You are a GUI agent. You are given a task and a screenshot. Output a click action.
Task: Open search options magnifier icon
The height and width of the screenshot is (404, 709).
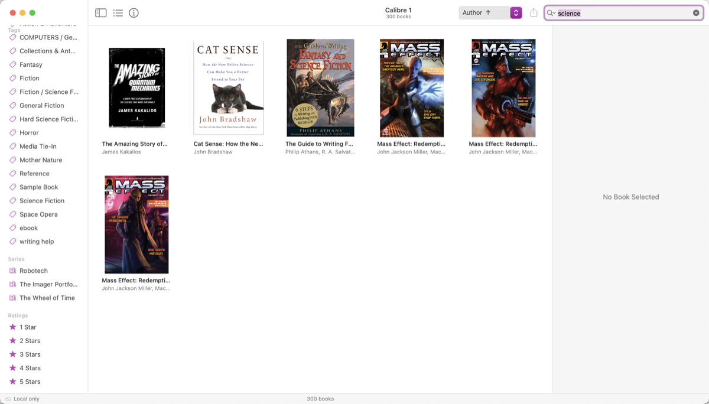tap(551, 13)
